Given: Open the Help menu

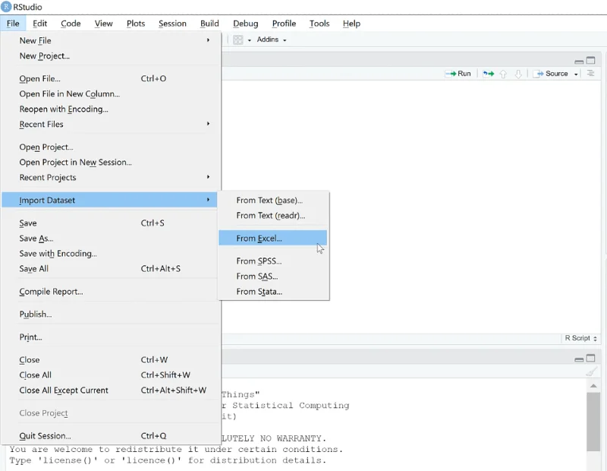Looking at the screenshot, I should pyautogui.click(x=351, y=24).
